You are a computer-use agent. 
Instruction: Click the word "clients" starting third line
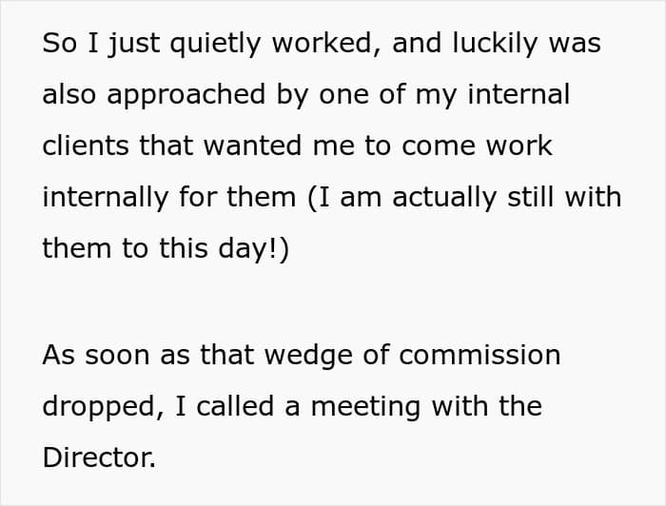(x=86, y=146)
